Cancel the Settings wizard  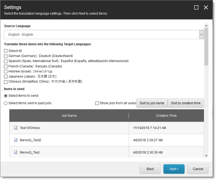[x=198, y=169]
